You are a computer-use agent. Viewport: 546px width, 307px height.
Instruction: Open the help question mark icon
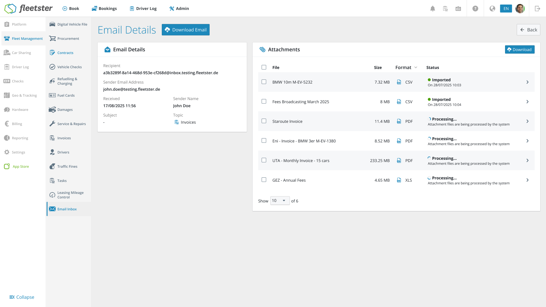point(475,9)
